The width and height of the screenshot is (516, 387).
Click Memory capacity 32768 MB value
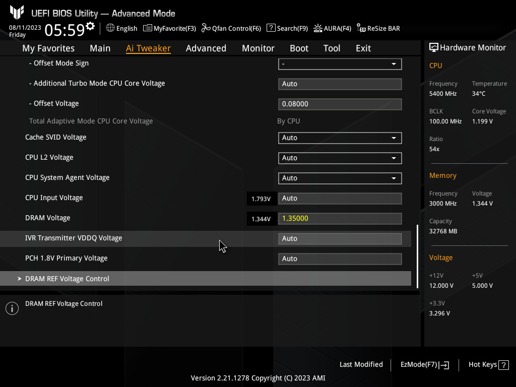[x=443, y=231]
